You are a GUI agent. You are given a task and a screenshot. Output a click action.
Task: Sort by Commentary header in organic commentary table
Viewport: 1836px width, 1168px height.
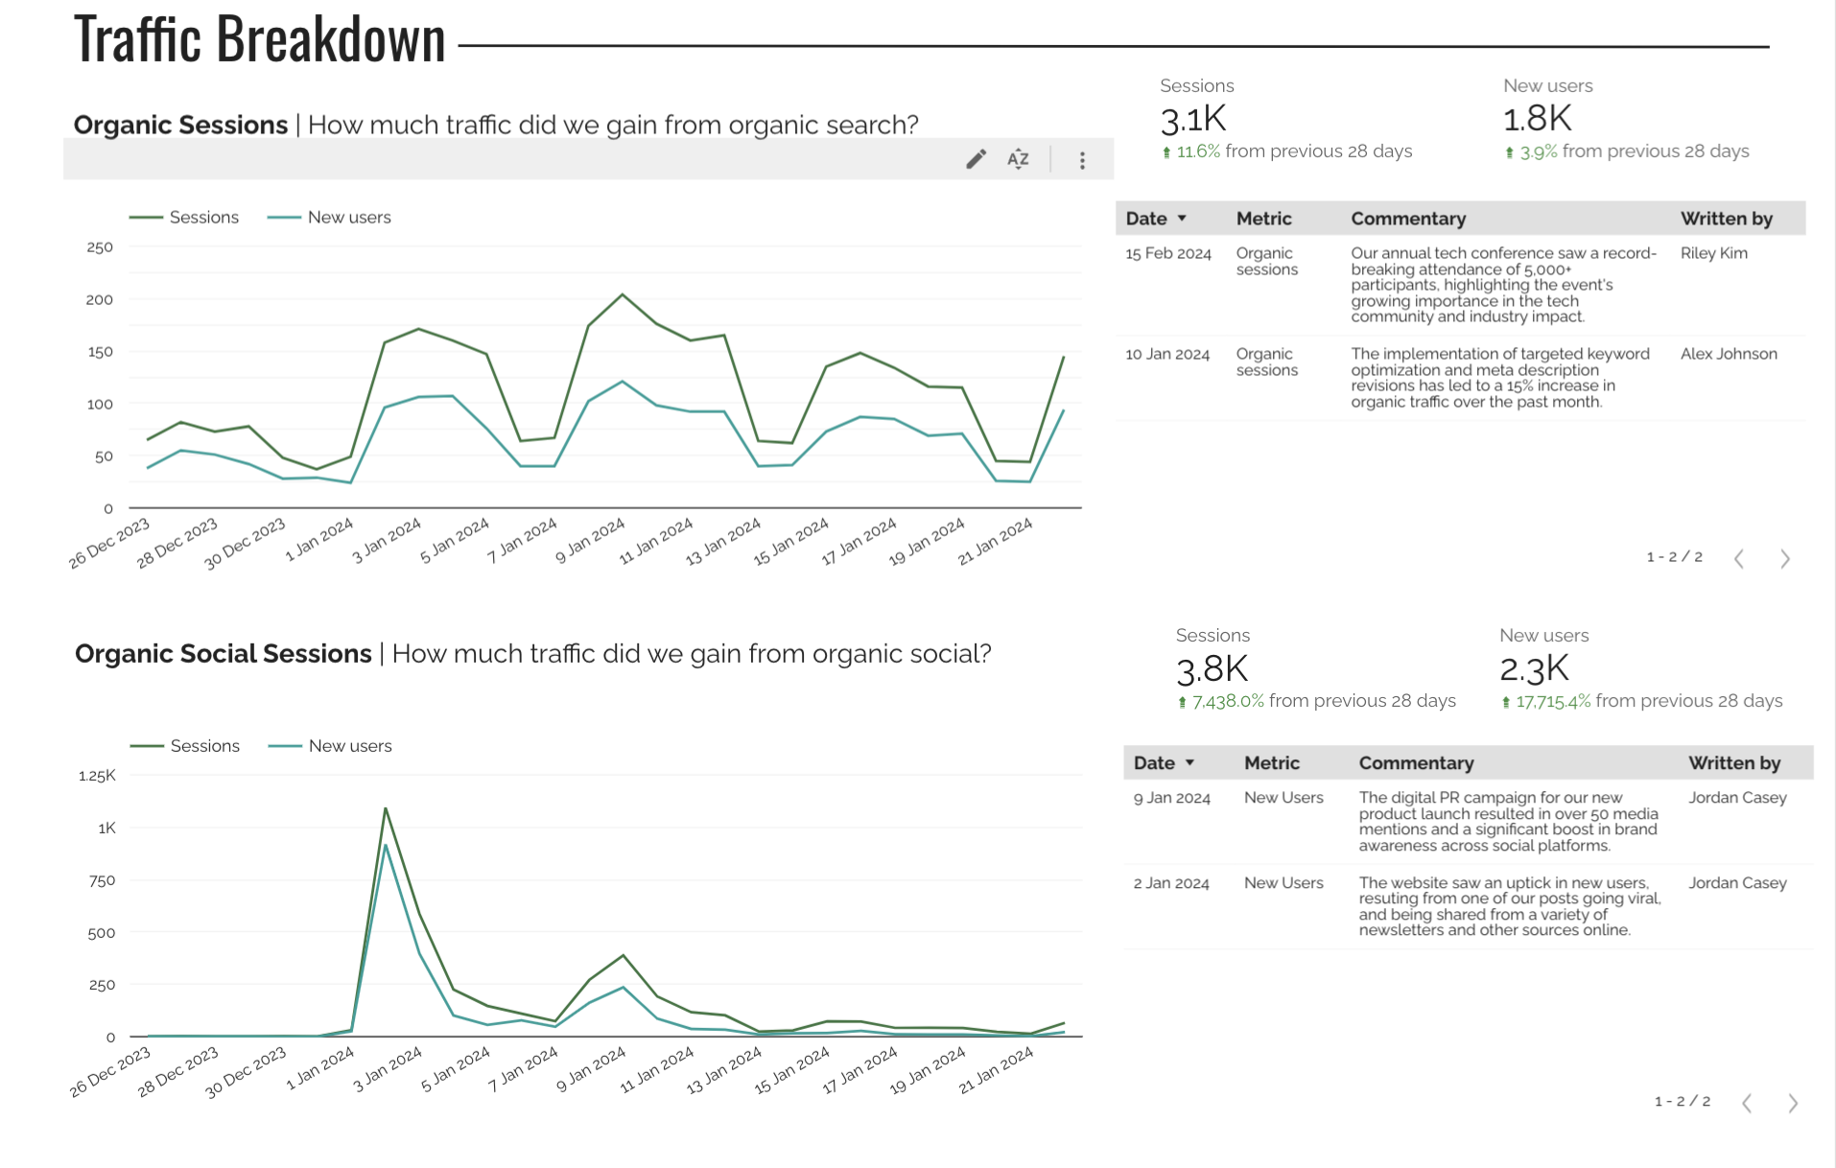pos(1408,219)
